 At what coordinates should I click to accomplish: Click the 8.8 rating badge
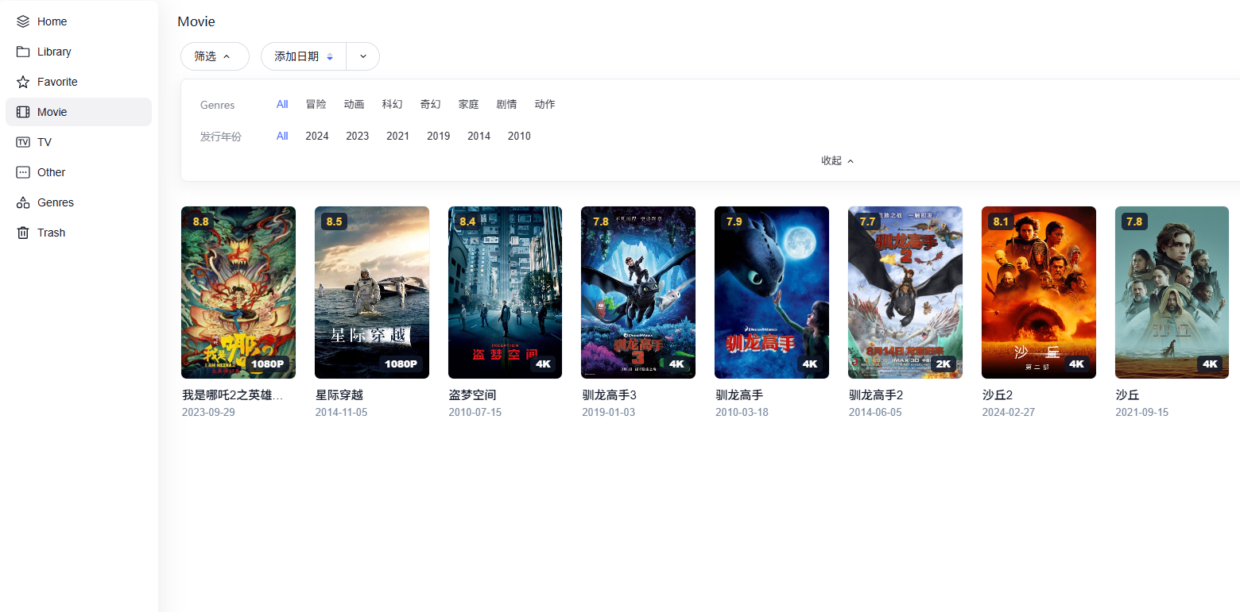[x=200, y=221]
